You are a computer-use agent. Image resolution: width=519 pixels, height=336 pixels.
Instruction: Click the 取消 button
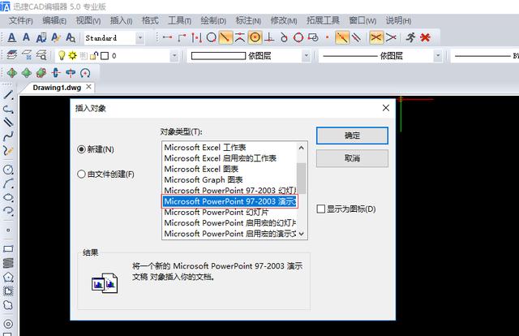click(x=352, y=158)
